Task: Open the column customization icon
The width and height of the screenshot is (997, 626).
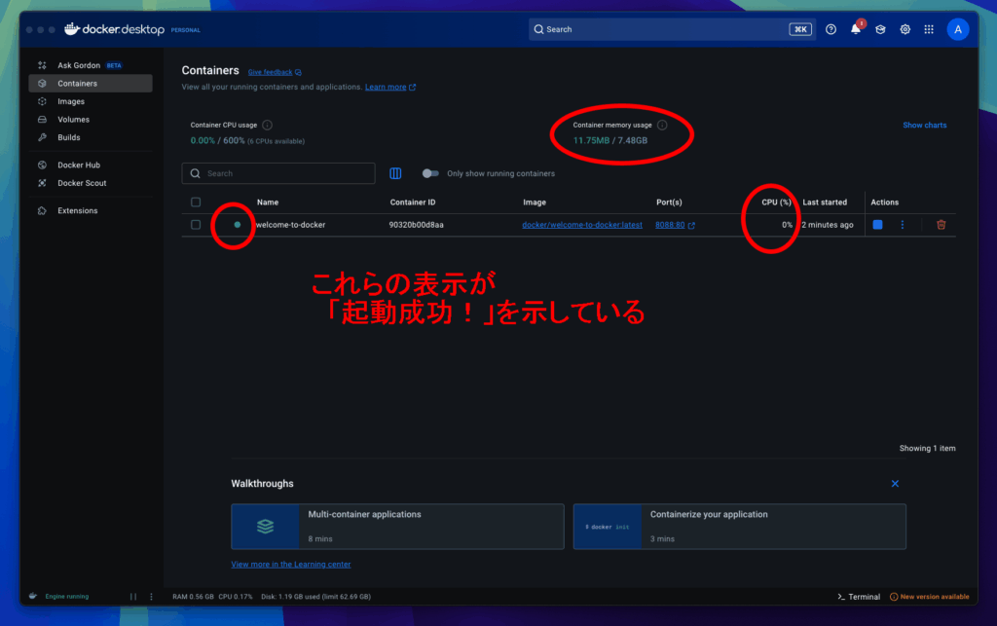Action: (x=395, y=173)
